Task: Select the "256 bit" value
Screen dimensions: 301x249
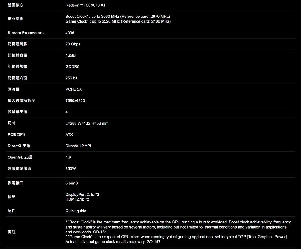Action: 71,78
